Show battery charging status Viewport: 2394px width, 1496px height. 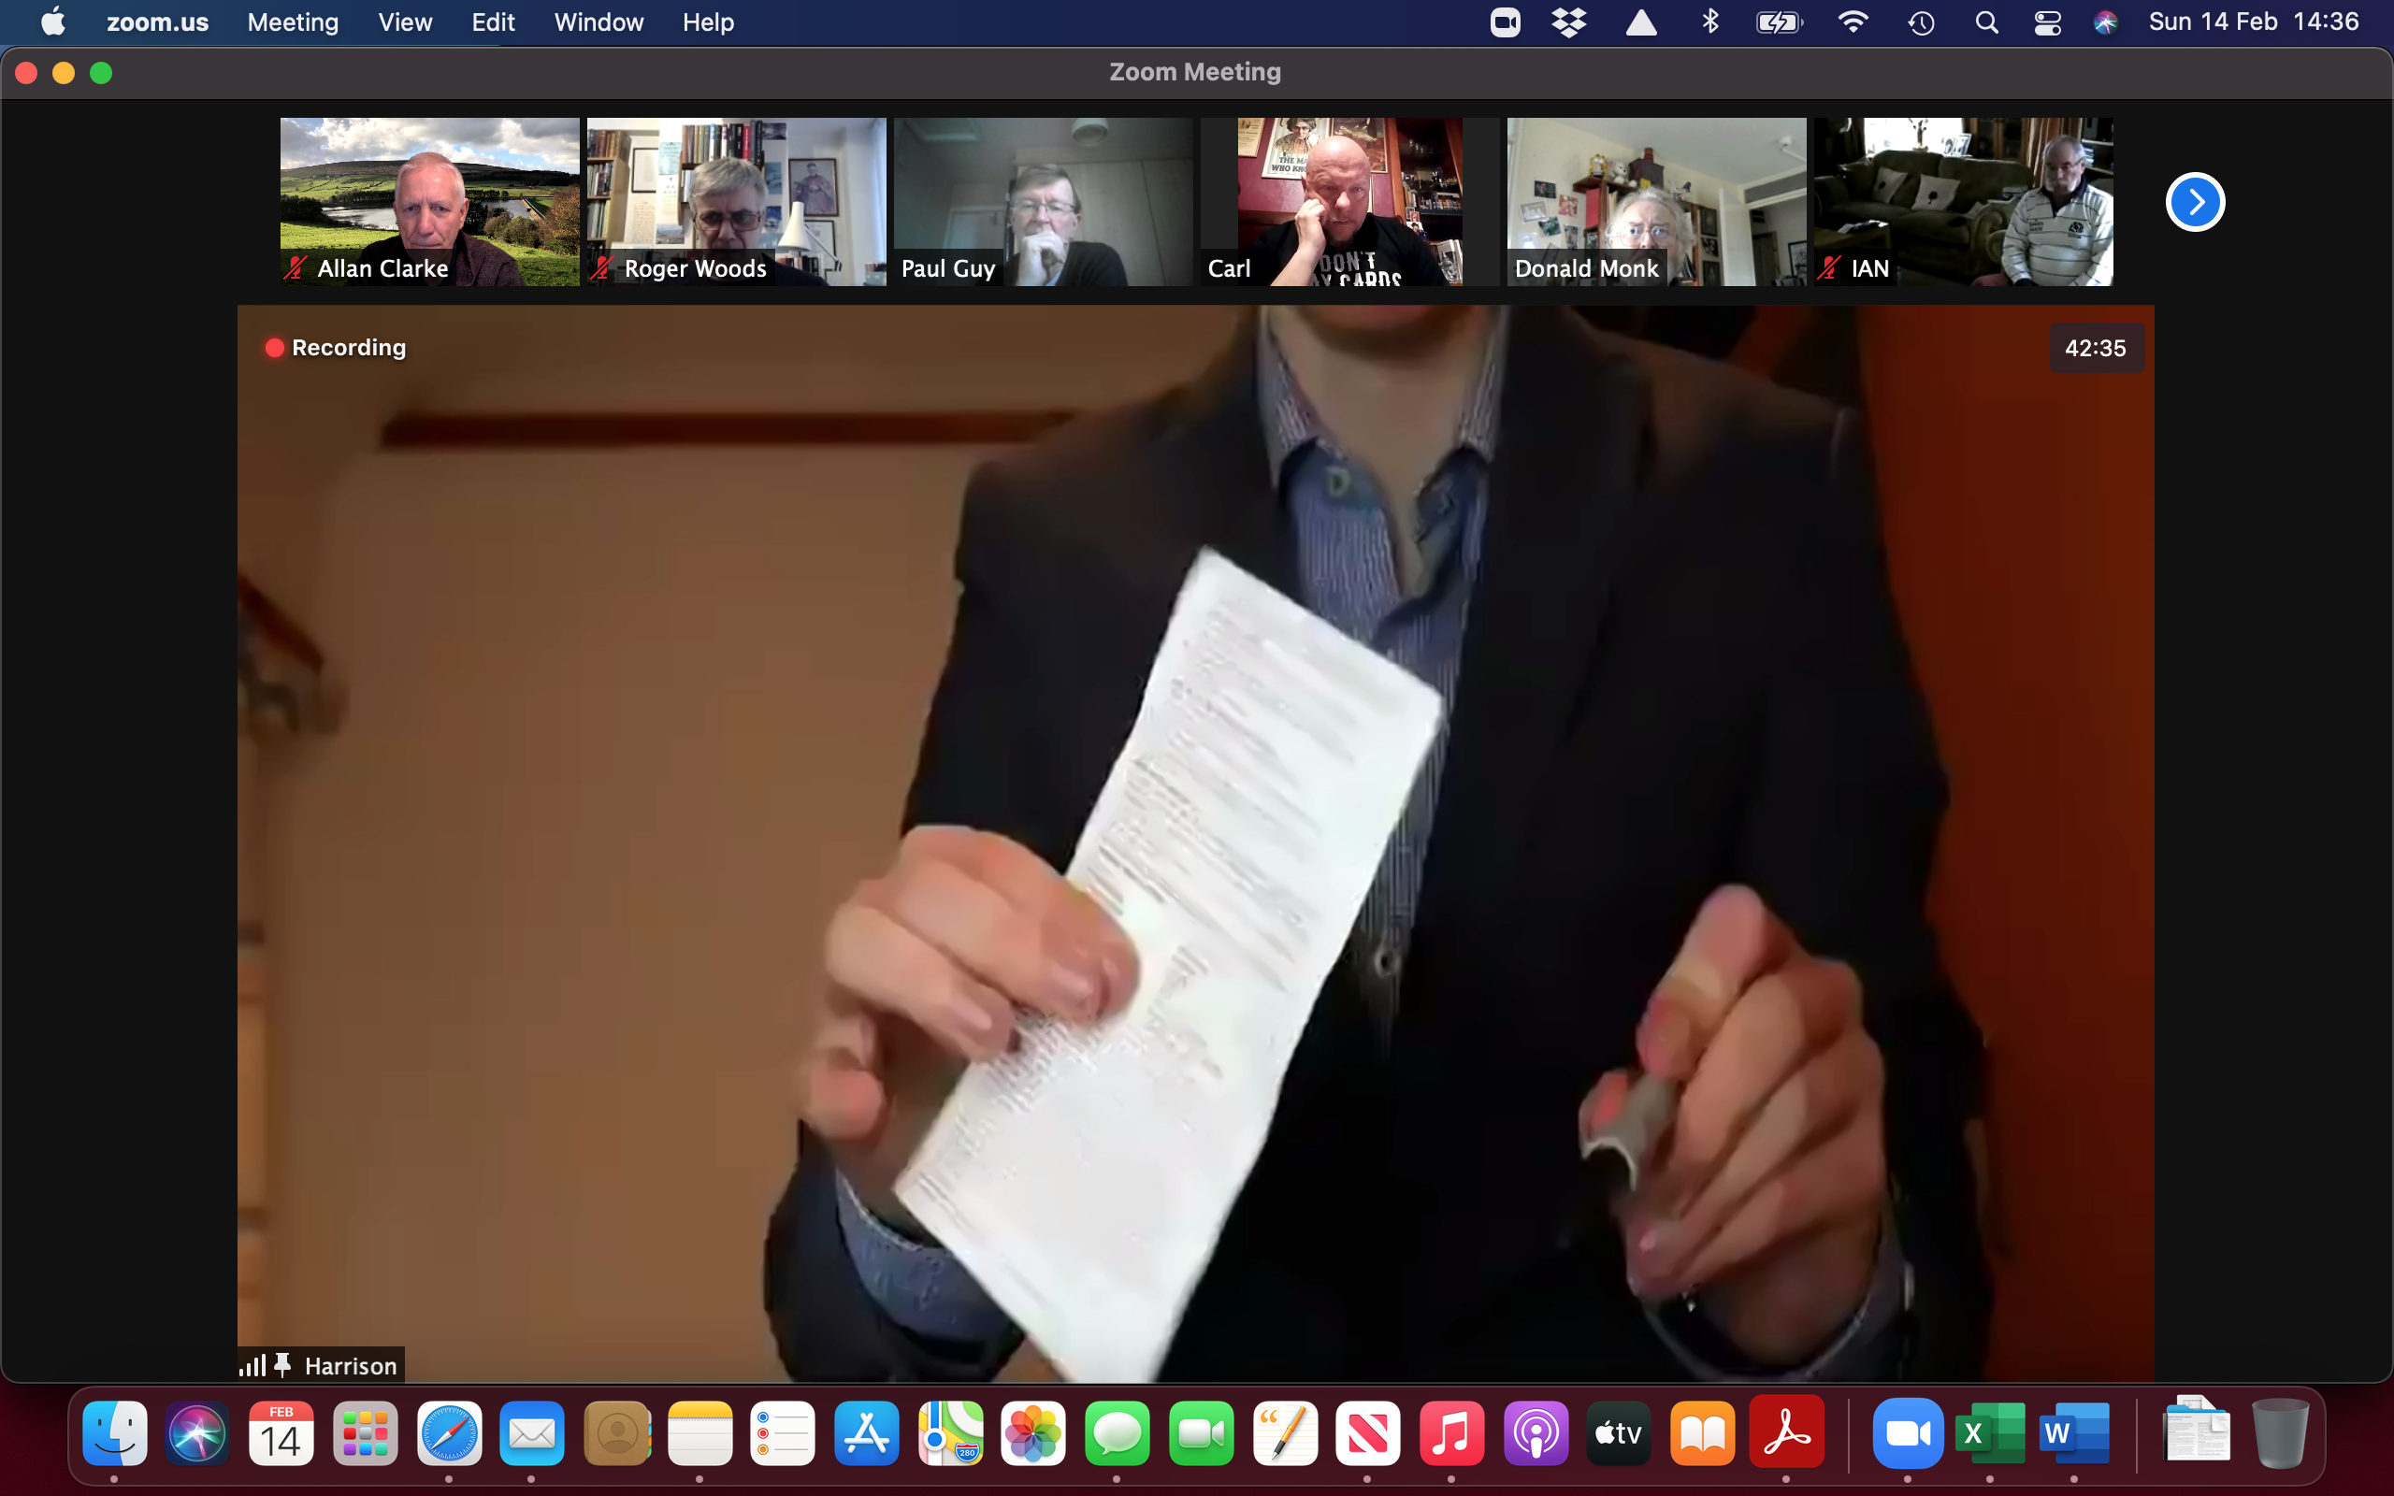[x=1779, y=22]
